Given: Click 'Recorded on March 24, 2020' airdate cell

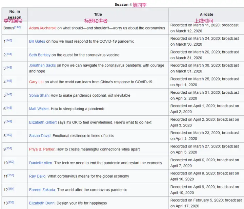Looking at the screenshot, I should [206, 41].
